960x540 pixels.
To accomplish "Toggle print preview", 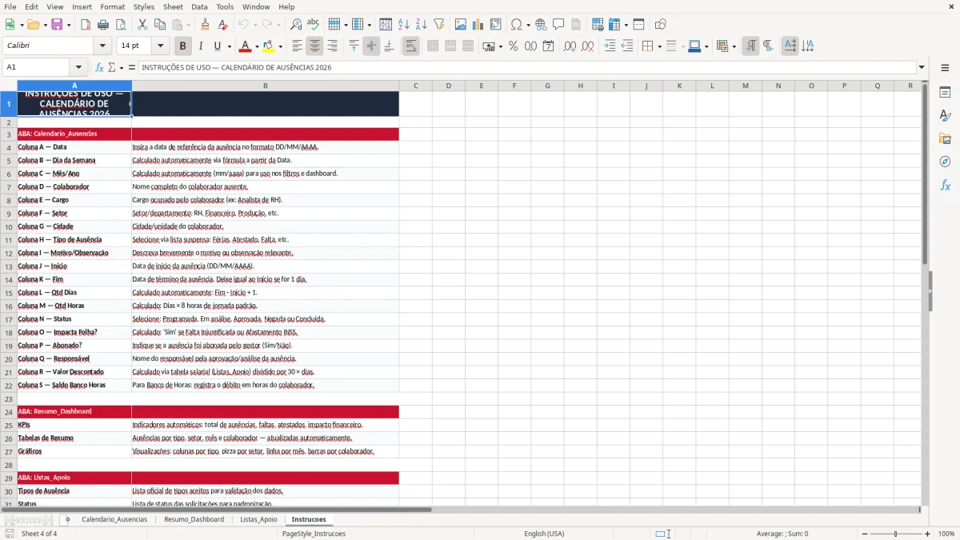I will [x=120, y=25].
